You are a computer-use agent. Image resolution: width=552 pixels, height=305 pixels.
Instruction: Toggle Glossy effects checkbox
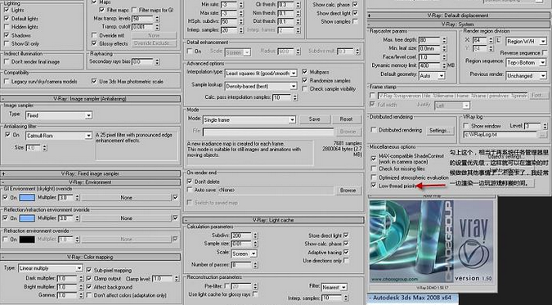(94, 43)
